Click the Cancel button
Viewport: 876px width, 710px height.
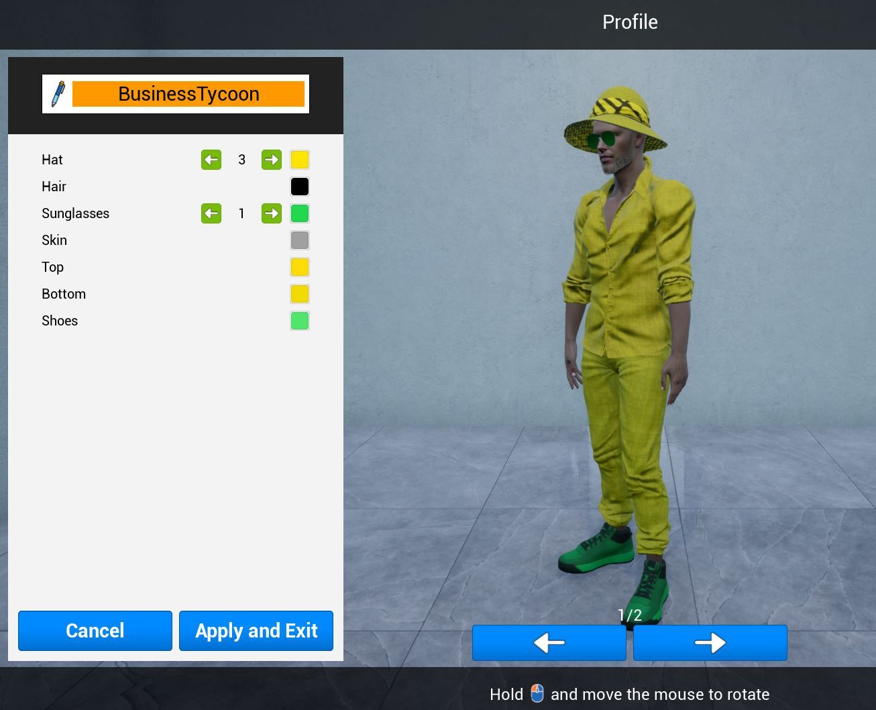pyautogui.click(x=95, y=631)
